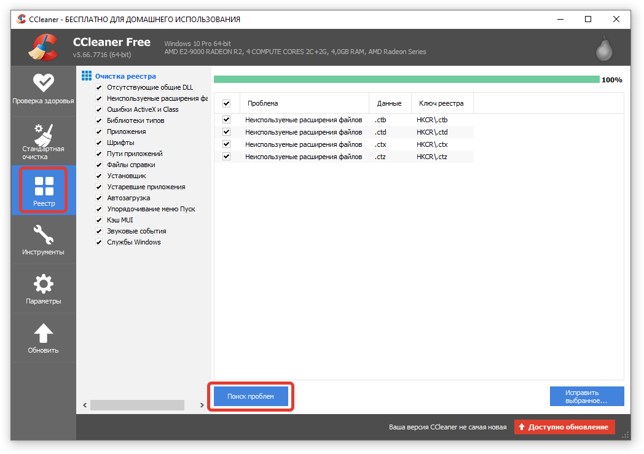This screenshot has height=454, width=644.
Task: Open the Options (Параметры) gear section
Action: 43,289
